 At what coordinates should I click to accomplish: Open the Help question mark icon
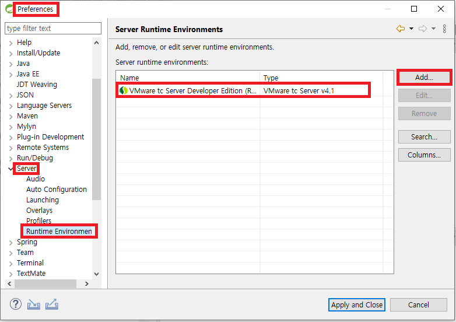(16, 304)
